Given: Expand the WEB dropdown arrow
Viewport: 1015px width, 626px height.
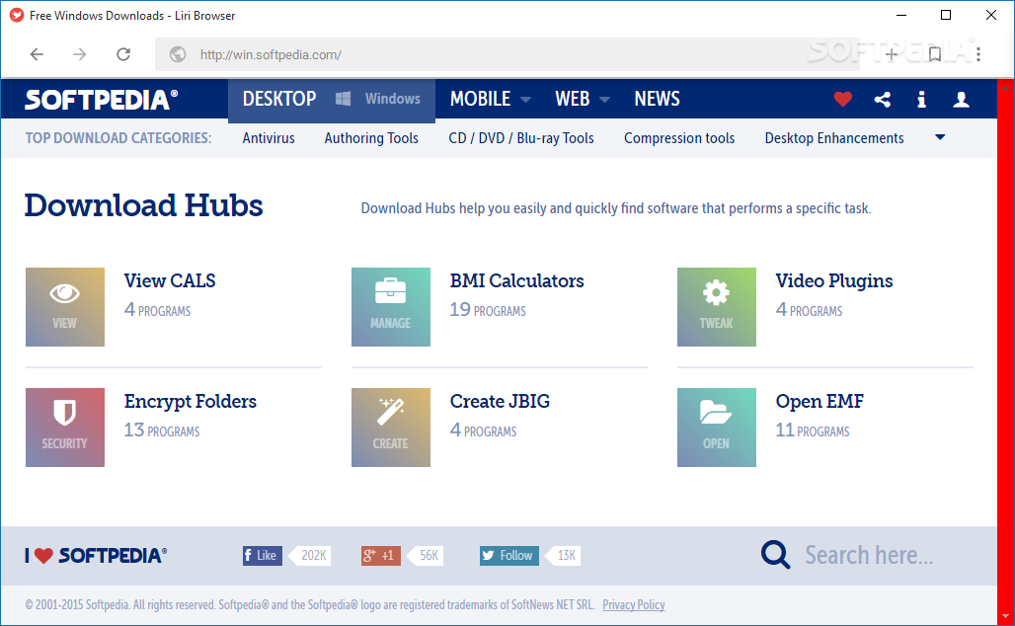Looking at the screenshot, I should click(604, 100).
